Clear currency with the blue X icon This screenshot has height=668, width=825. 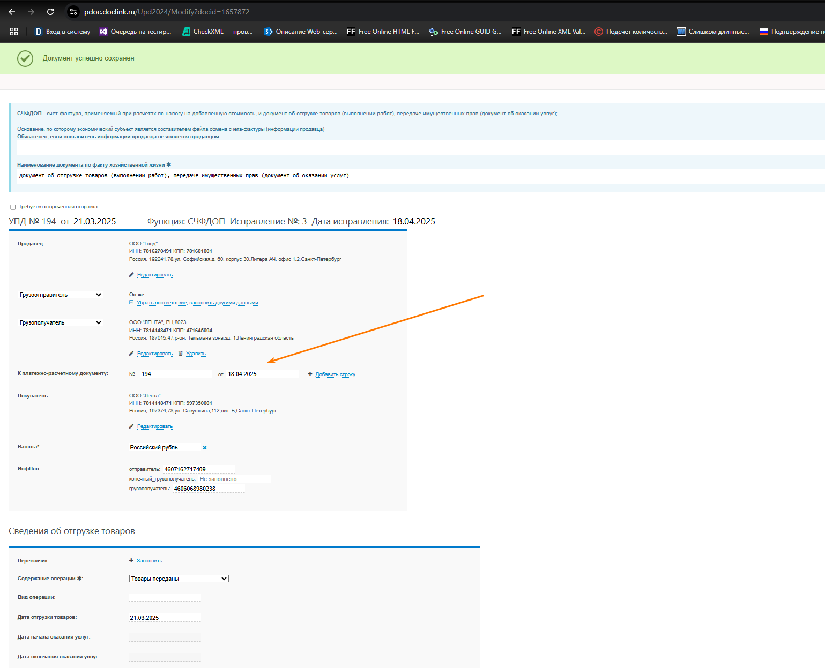205,448
